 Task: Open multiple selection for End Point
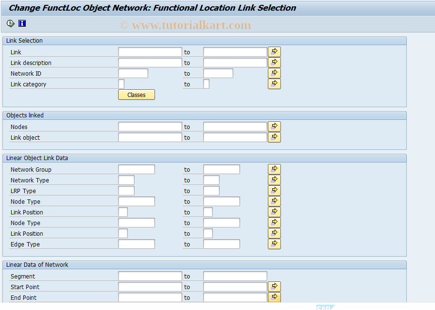[x=275, y=297]
